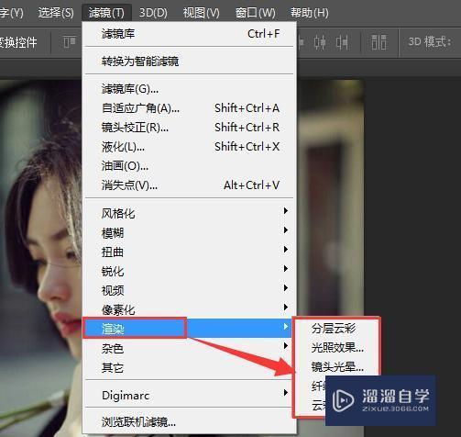Open 自适应广角(A)... filter
The width and height of the screenshot is (461, 437).
coord(190,108)
